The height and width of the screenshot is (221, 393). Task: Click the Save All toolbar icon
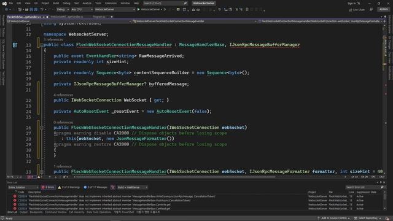pos(36,10)
